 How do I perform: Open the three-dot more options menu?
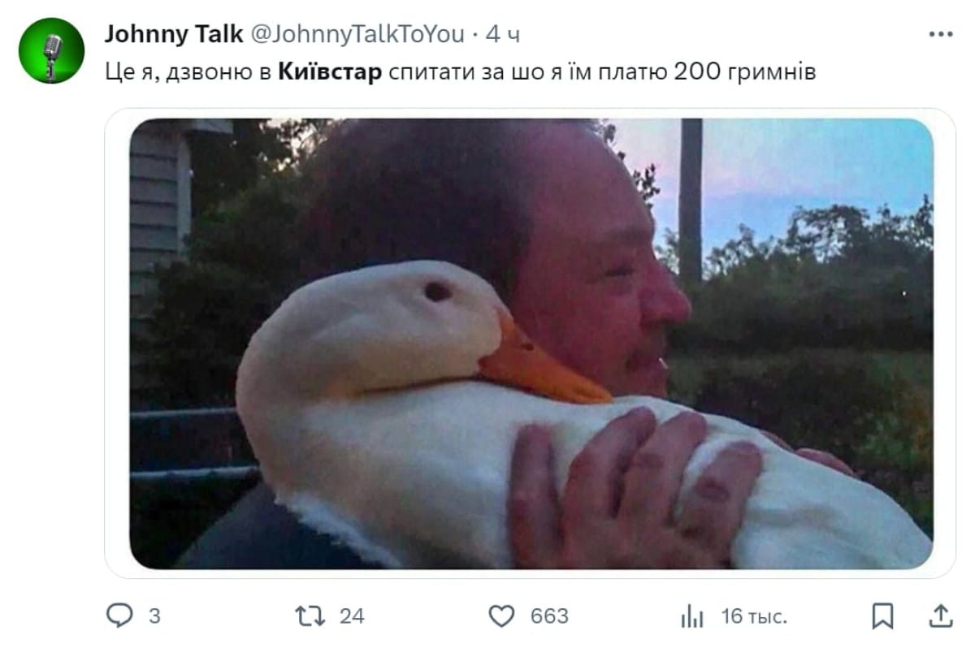click(940, 34)
